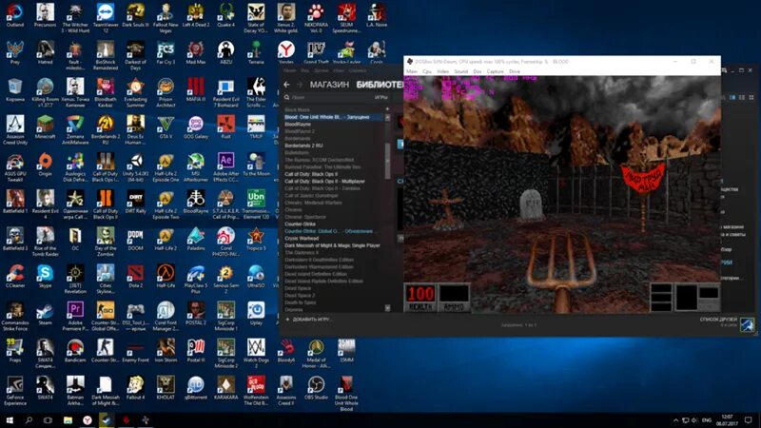Open the Sound menu in DOSBox

coord(461,71)
